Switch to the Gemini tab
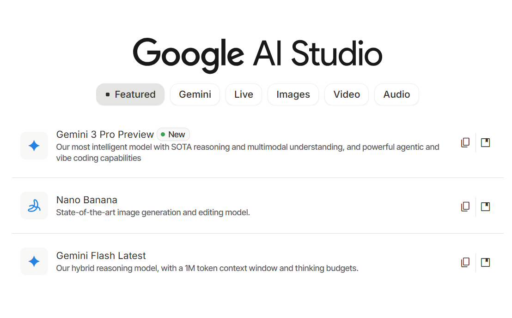Screen dimensions: 512x318 [195, 94]
